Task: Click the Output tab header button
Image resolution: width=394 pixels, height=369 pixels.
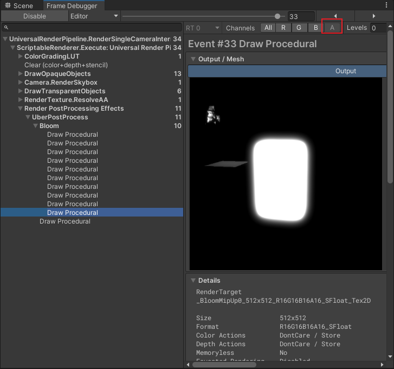Action: coord(345,71)
